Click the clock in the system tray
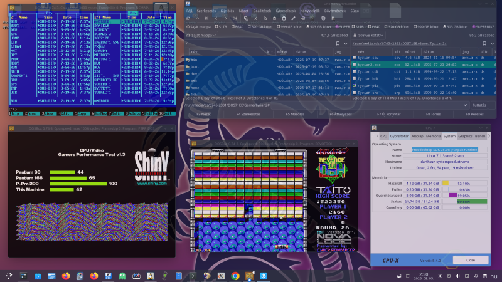Screen dimensions: 502x282 (423, 276)
